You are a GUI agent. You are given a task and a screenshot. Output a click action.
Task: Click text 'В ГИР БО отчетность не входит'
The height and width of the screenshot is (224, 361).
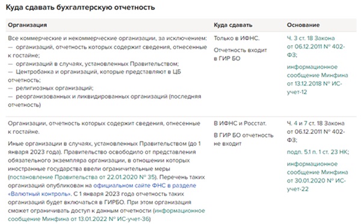click(x=243, y=139)
